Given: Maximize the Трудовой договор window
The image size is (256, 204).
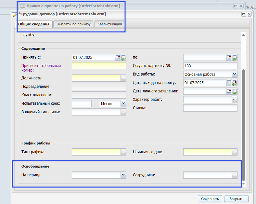Looking at the screenshot, I should click(x=244, y=14).
